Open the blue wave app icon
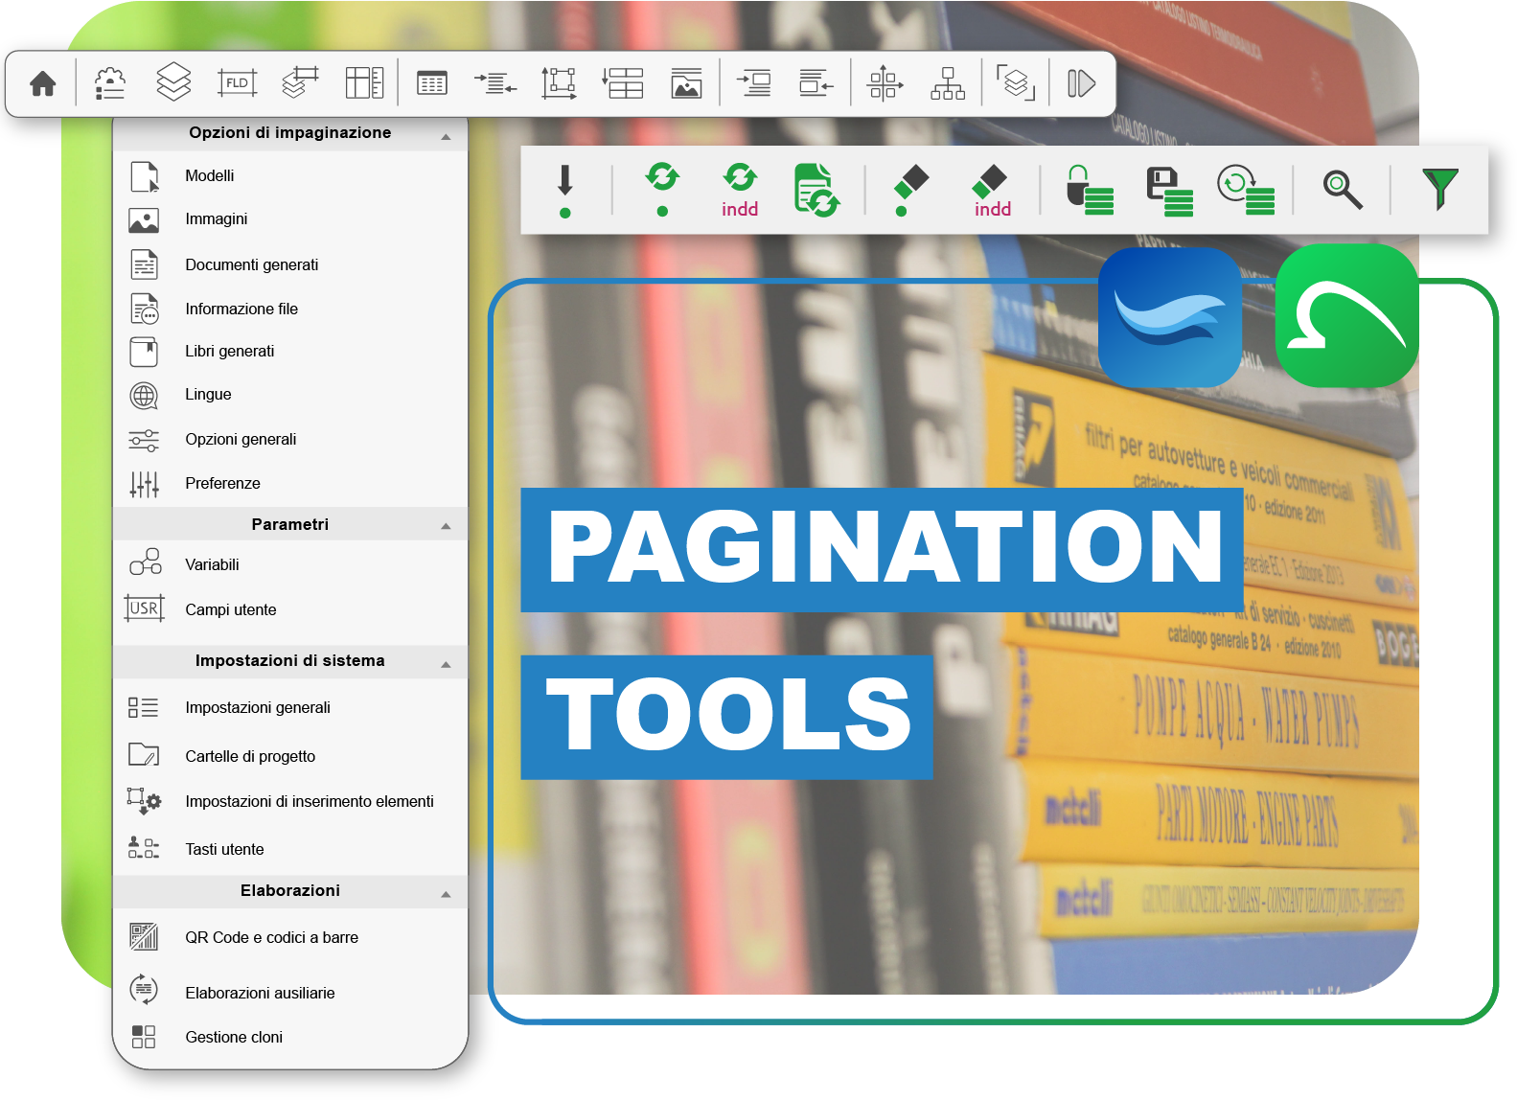 point(1170,317)
